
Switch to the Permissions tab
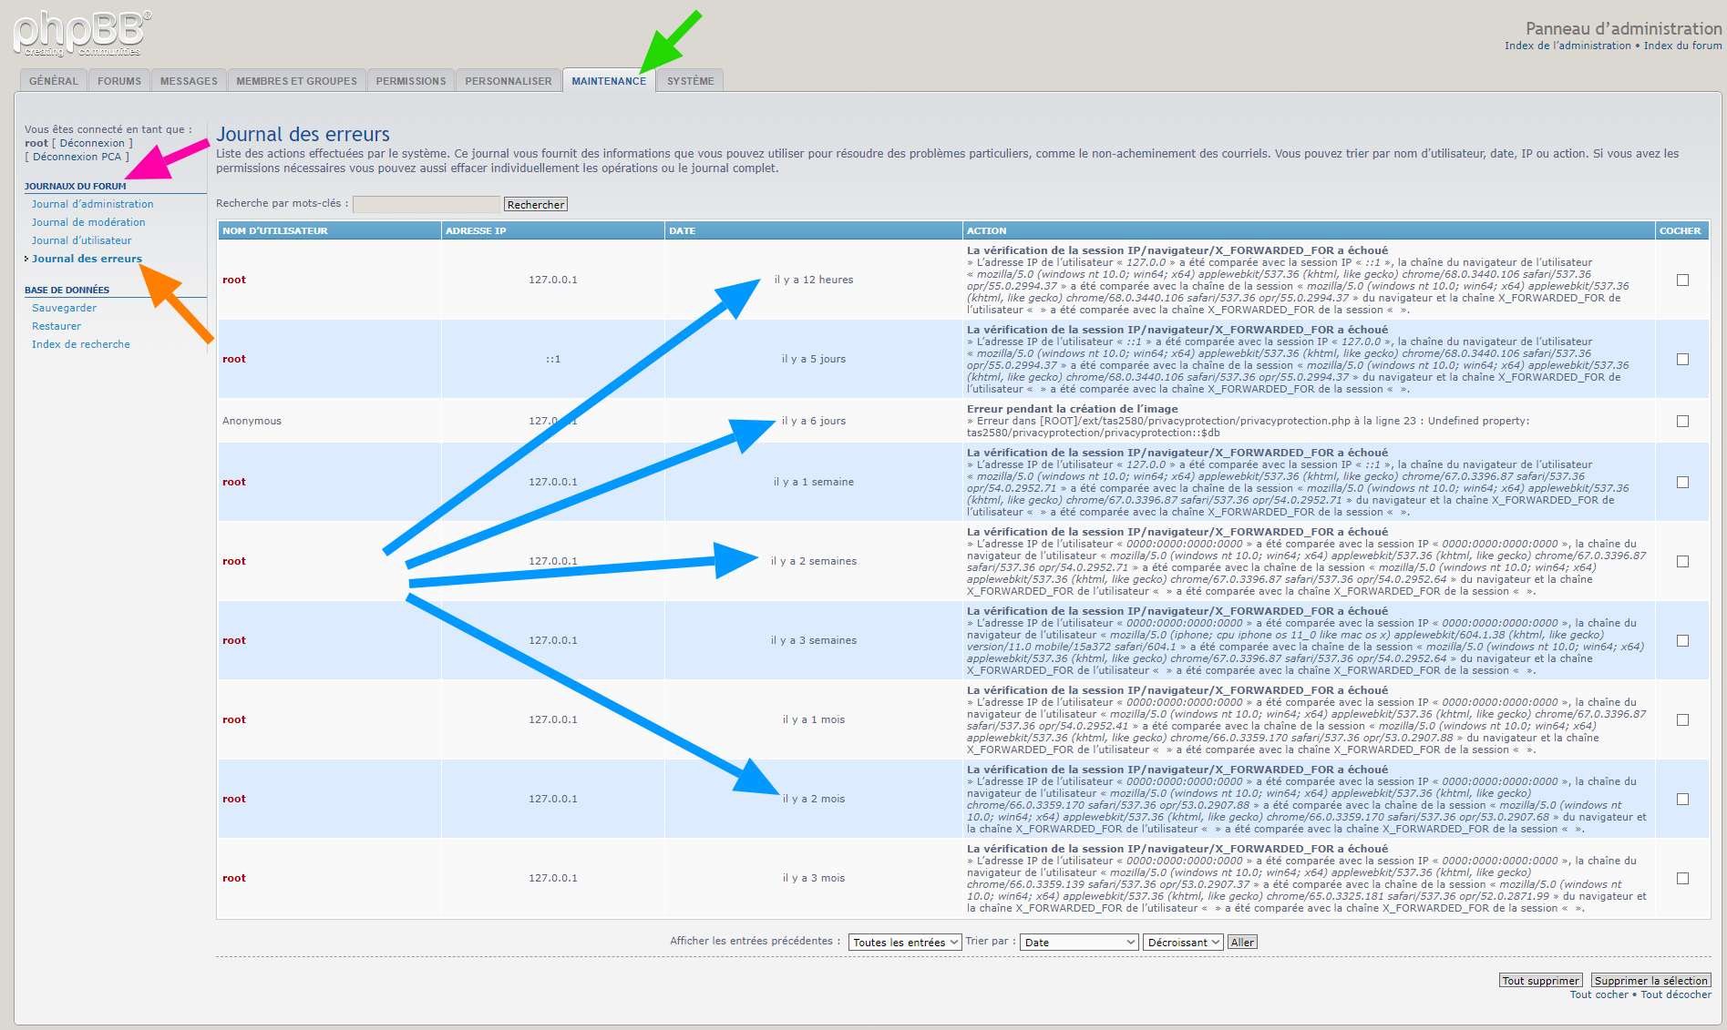coord(410,81)
